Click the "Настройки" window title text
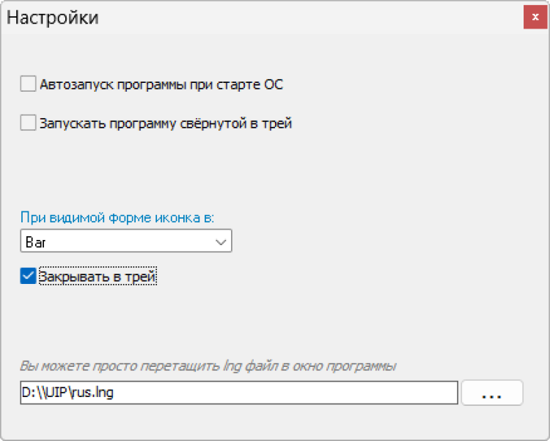This screenshot has height=441, width=550. point(53,18)
